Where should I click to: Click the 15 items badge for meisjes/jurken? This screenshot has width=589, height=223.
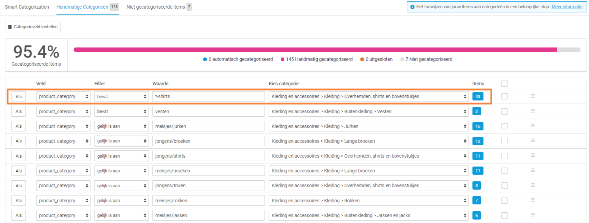click(x=477, y=126)
